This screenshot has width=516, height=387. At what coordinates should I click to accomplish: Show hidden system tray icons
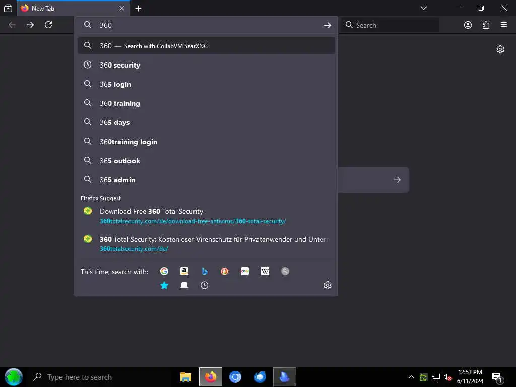click(x=411, y=377)
